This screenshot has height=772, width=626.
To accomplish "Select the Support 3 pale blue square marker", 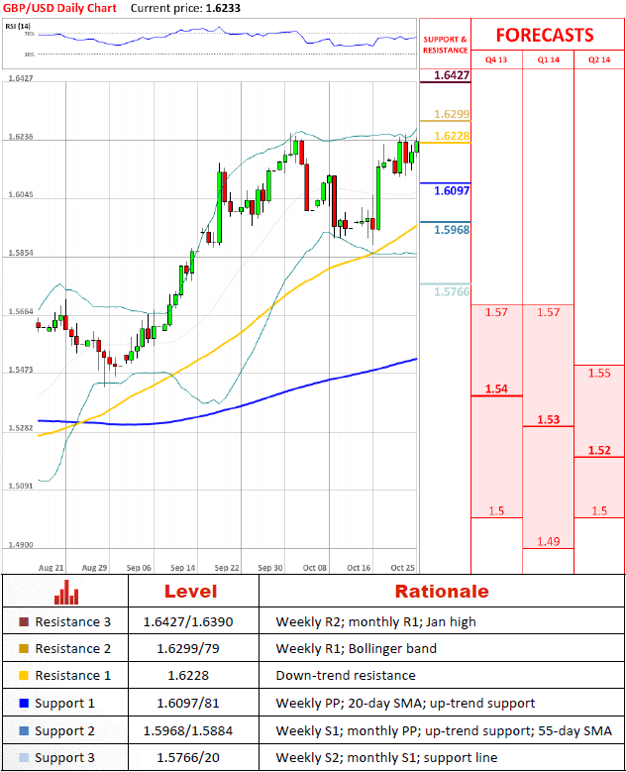I will pos(23,757).
